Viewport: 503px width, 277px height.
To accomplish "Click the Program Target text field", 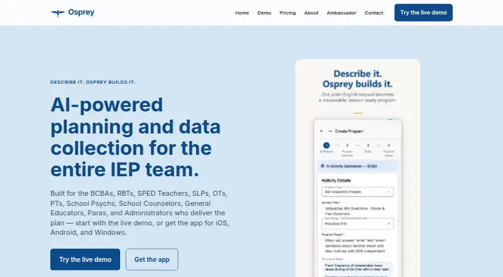I will (357, 246).
